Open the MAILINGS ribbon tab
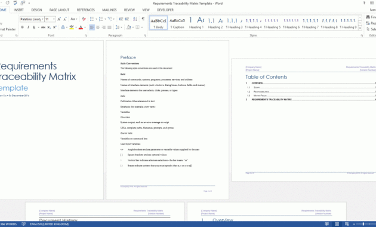376x227 pixels. click(x=109, y=10)
